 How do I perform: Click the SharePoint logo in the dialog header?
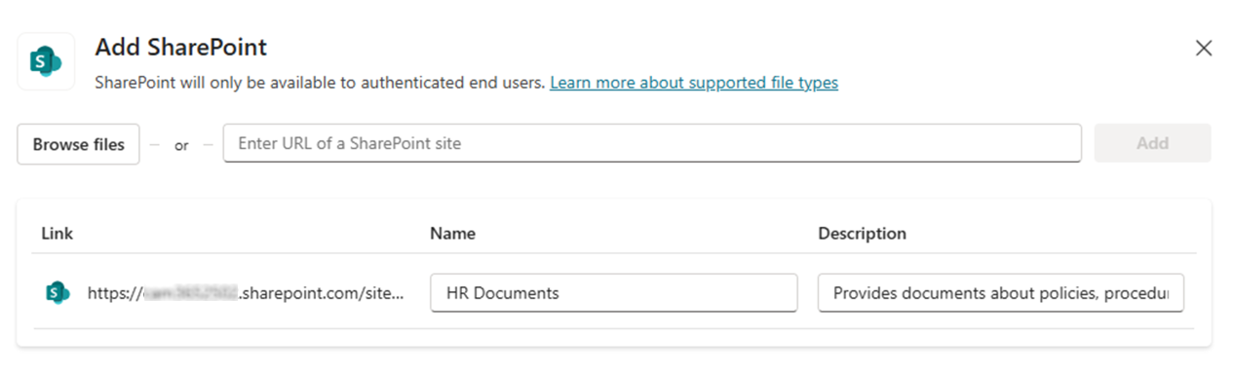point(46,61)
